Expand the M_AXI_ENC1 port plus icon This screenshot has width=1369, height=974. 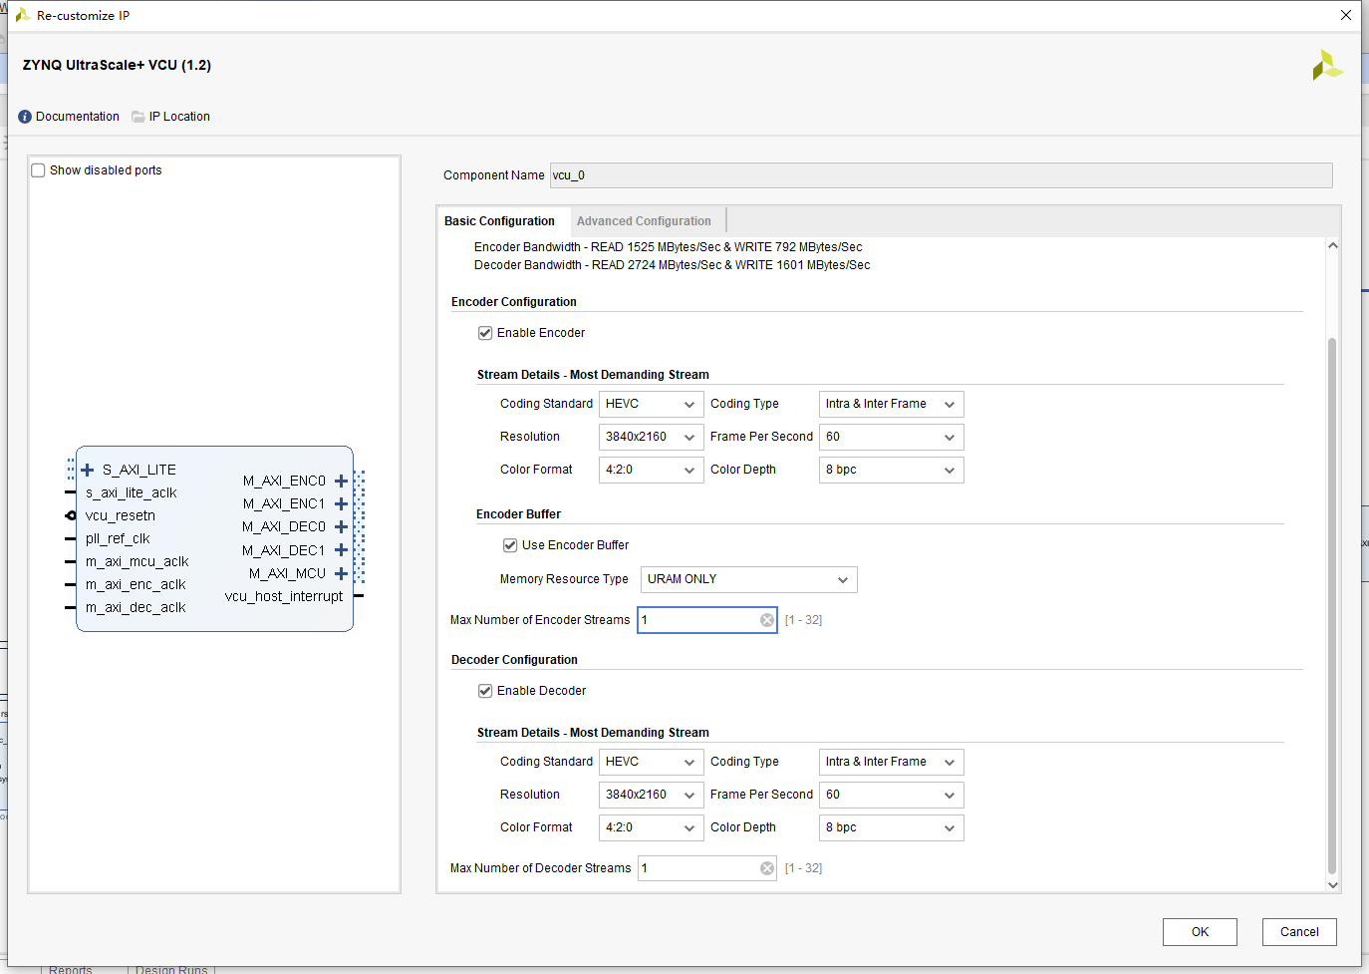click(x=341, y=503)
